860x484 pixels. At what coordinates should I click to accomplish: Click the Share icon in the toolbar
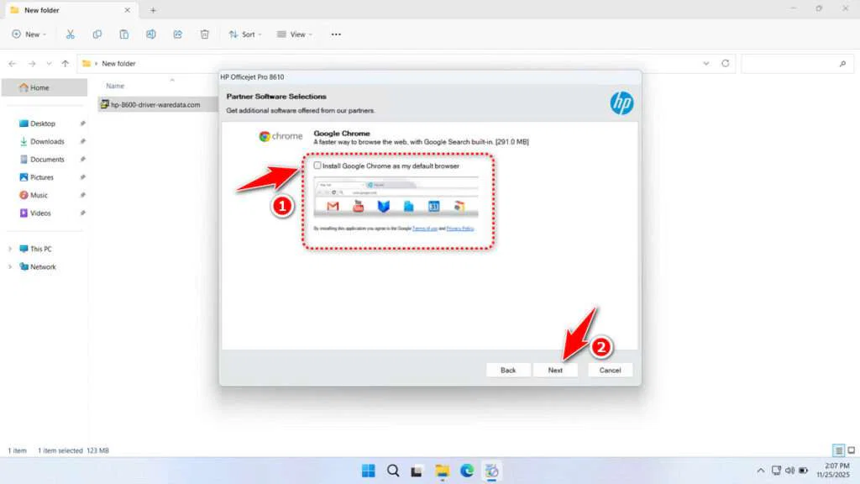(177, 34)
